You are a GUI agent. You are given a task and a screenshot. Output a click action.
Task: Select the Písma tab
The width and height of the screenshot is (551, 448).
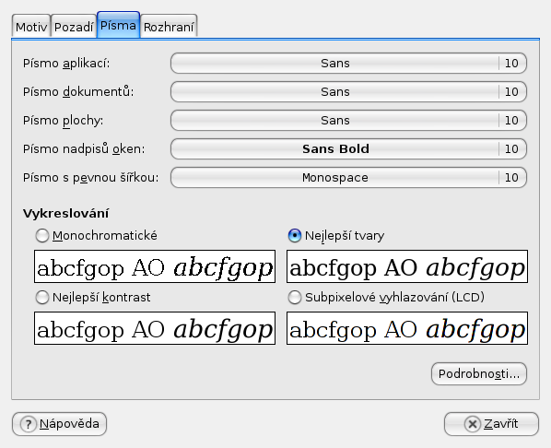[119, 25]
